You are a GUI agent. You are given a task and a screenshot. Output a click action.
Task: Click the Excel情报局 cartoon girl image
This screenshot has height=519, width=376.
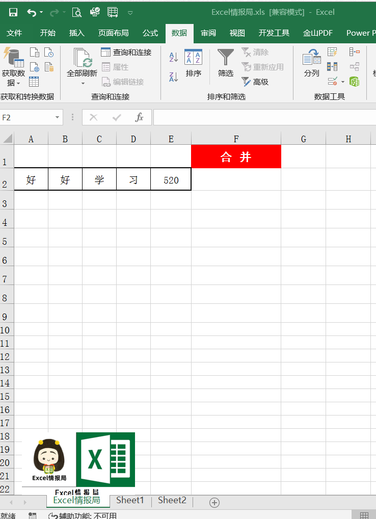[x=49, y=460]
